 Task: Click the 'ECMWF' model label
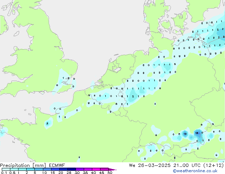click(57, 165)
